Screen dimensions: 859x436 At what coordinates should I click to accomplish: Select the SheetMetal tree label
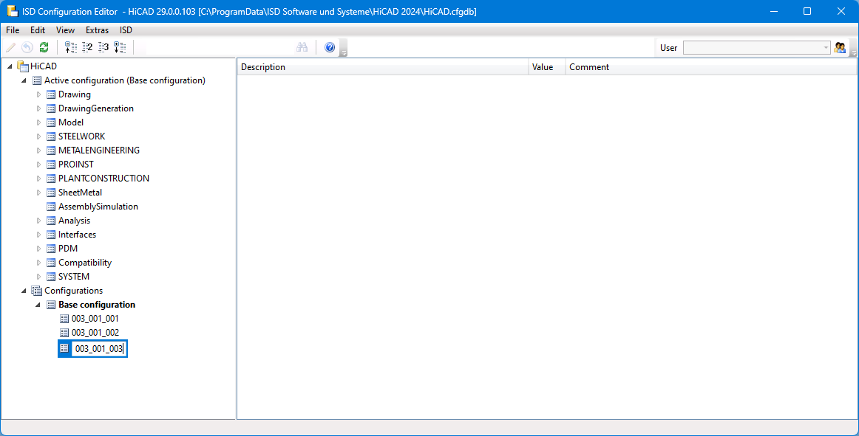click(80, 193)
